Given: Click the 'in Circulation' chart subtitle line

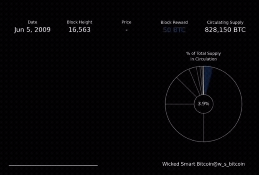Looking at the screenshot, I should click(x=203, y=59).
